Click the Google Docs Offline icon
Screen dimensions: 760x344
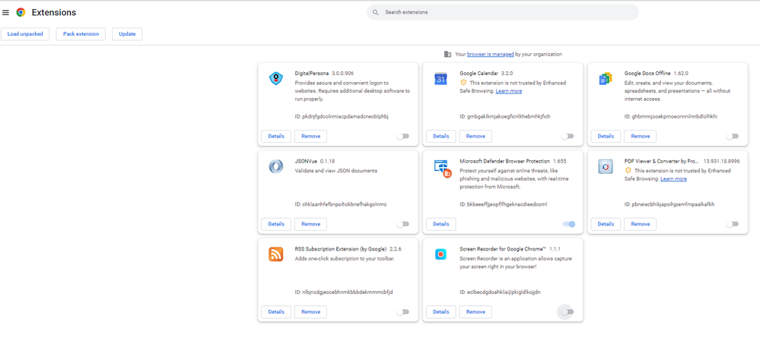(606, 79)
